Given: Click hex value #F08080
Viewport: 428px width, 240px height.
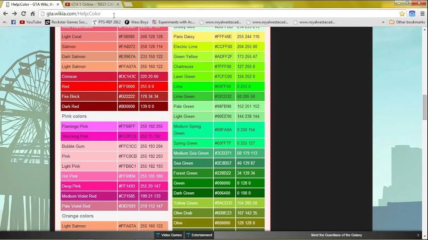Looking at the screenshot, I should 127,37.
